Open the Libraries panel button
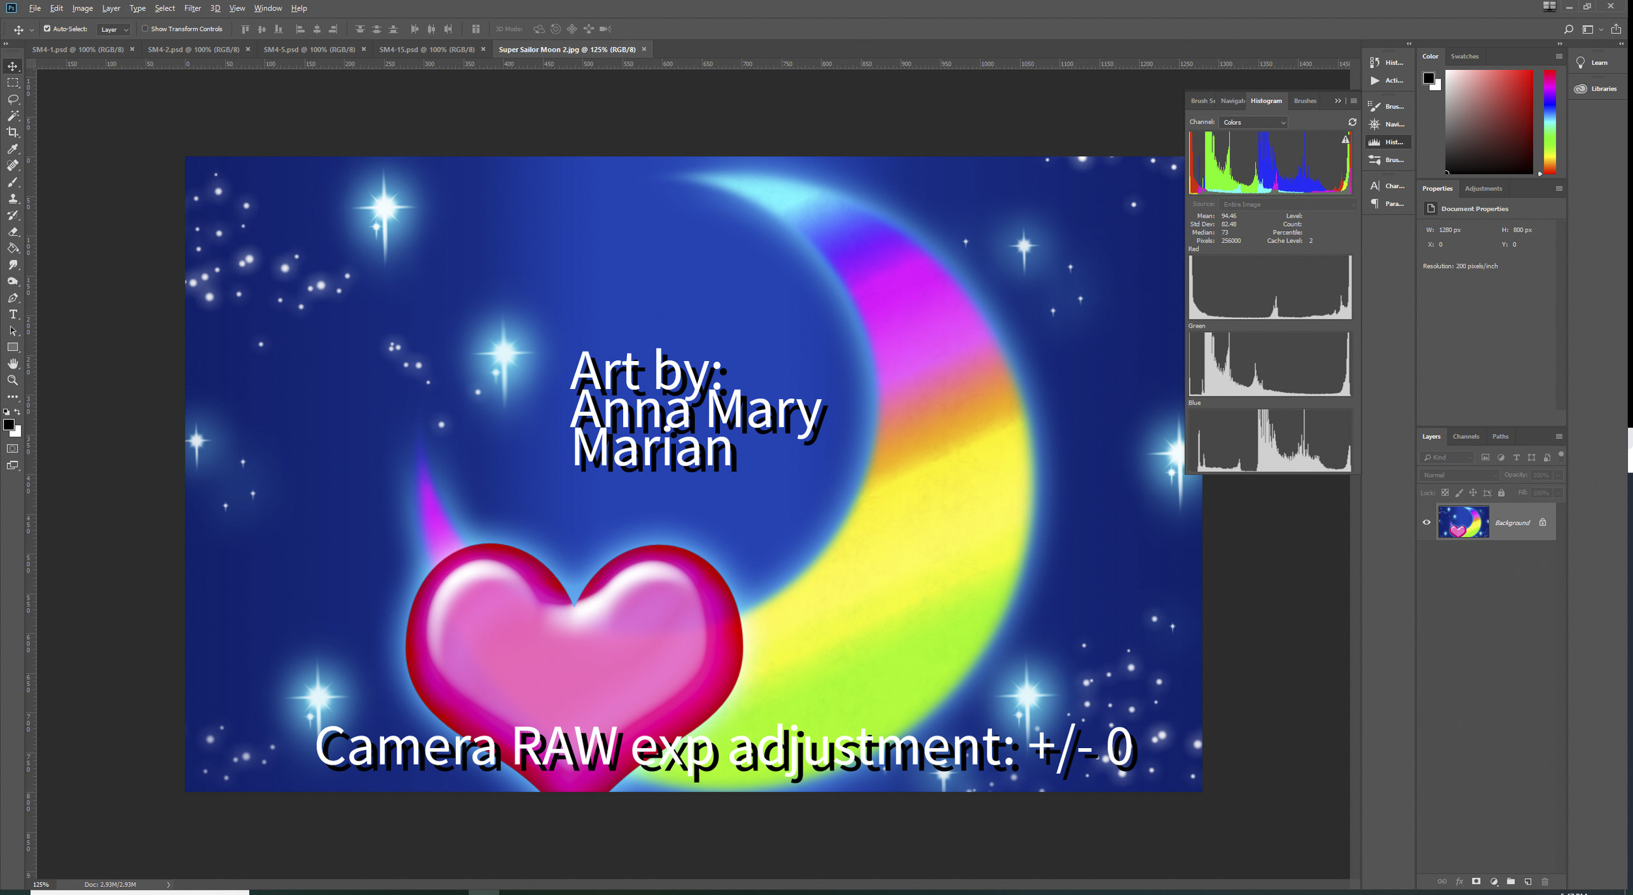The width and height of the screenshot is (1633, 895). tap(1596, 89)
